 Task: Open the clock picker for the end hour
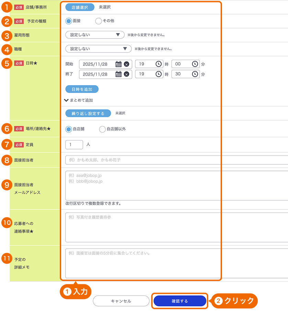158,74
